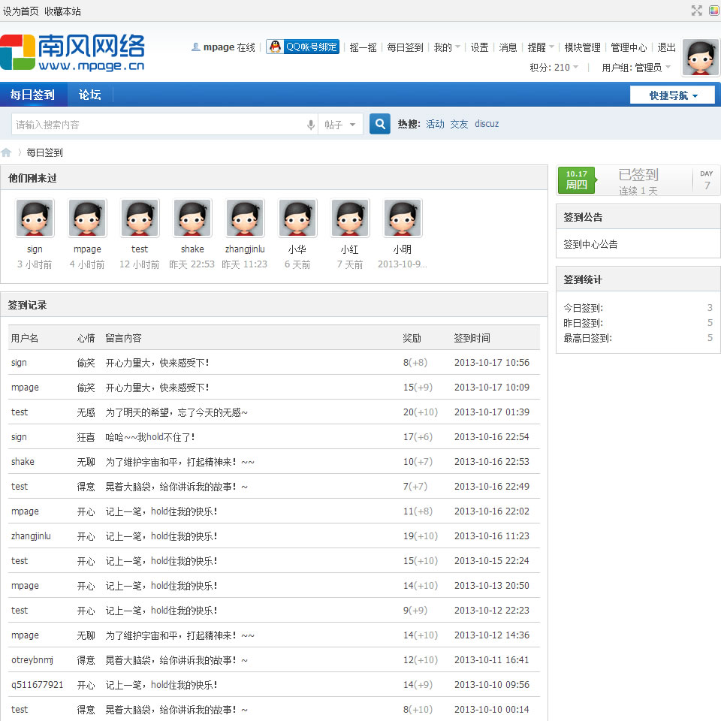Open zhangjinlu's avatar thumbnail
This screenshot has width=721, height=721.
(245, 218)
